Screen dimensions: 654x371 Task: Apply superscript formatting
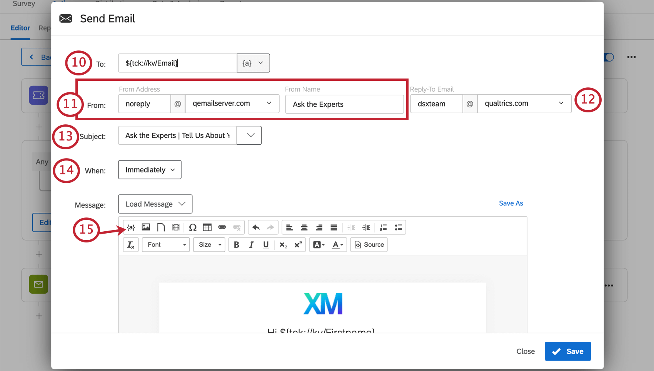click(x=298, y=244)
